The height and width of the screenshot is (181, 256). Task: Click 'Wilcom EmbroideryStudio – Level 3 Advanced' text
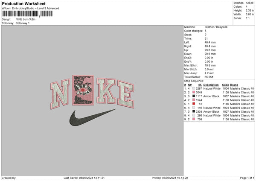(x=30, y=9)
